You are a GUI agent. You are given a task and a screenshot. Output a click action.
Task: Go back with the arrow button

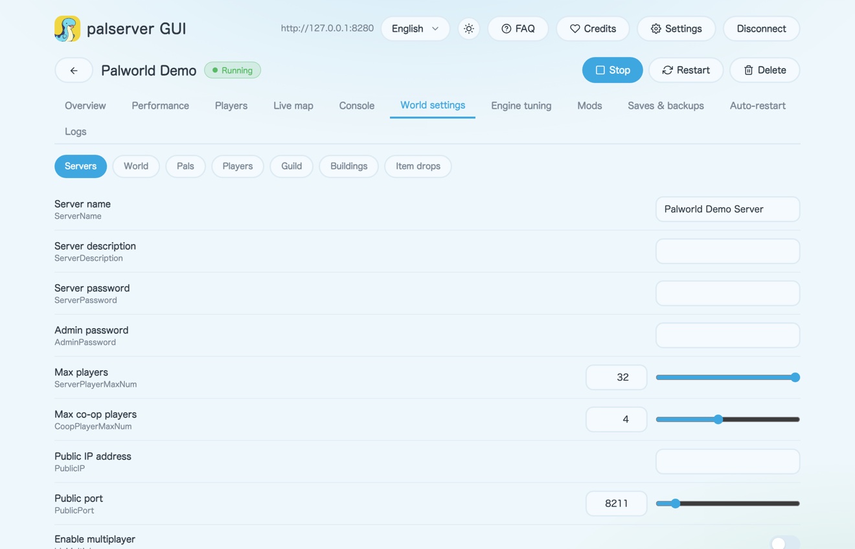coord(74,70)
